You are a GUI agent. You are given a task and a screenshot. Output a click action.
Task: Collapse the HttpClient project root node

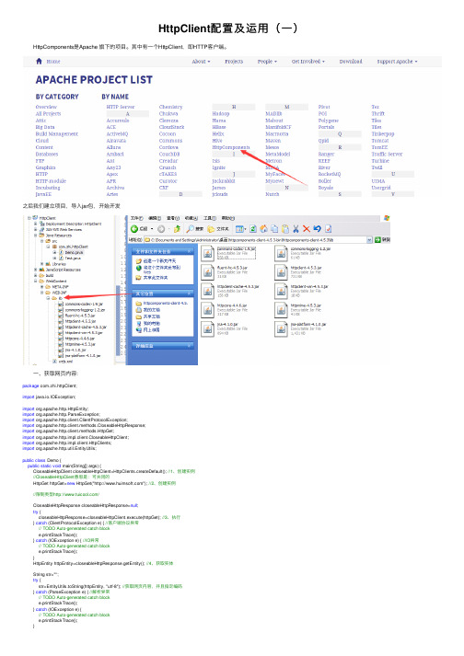coord(29,218)
